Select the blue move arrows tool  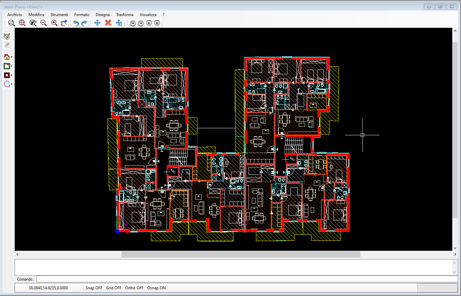(x=97, y=22)
